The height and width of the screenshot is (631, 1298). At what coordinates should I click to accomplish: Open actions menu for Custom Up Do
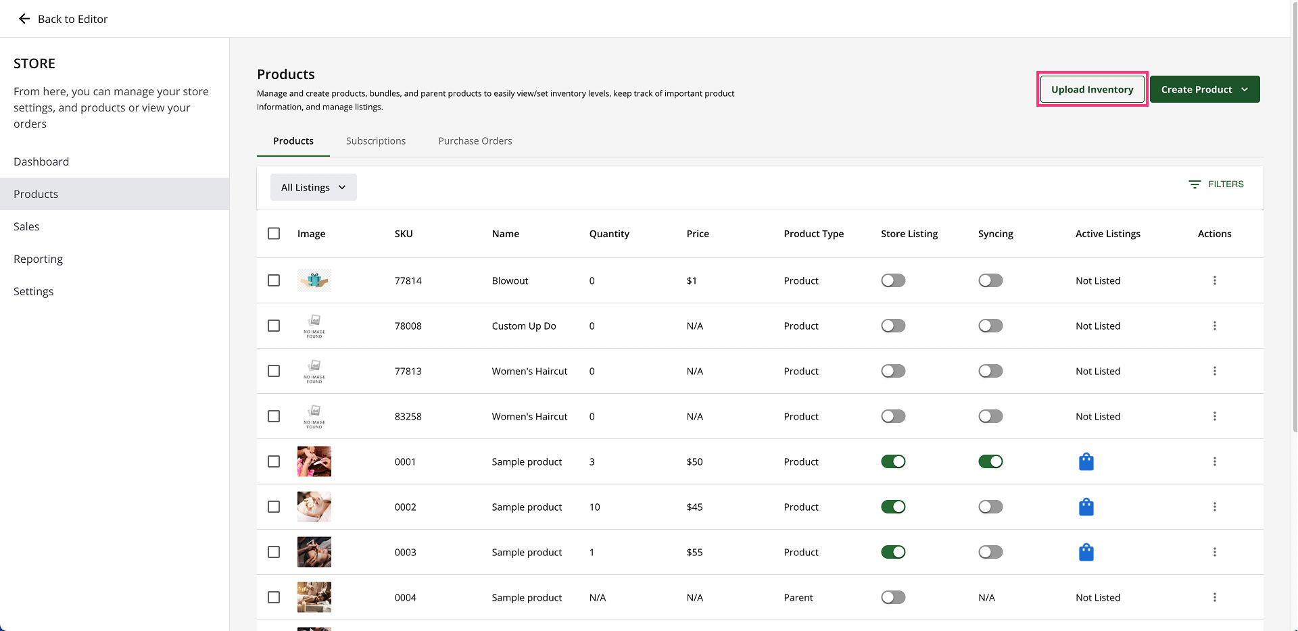1214,326
